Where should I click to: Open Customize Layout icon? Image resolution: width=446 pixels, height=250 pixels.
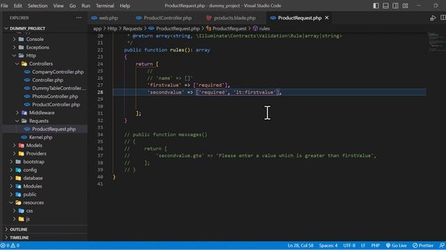pyautogui.click(x=406, y=6)
